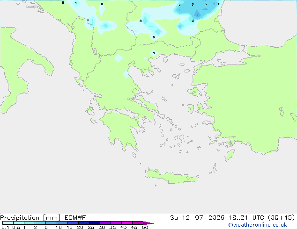This screenshot has height=229, width=297.
Task: Click the 0.1–0.5 mm legend color swatch
Action: 8,223
